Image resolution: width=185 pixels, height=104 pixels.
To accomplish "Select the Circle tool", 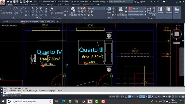I will pyautogui.click(x=16, y=10).
